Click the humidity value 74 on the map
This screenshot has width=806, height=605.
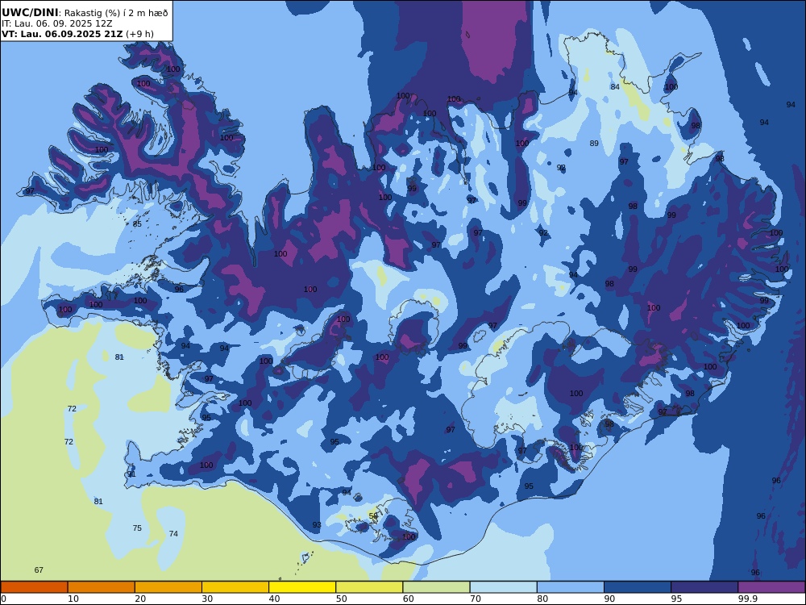(173, 534)
